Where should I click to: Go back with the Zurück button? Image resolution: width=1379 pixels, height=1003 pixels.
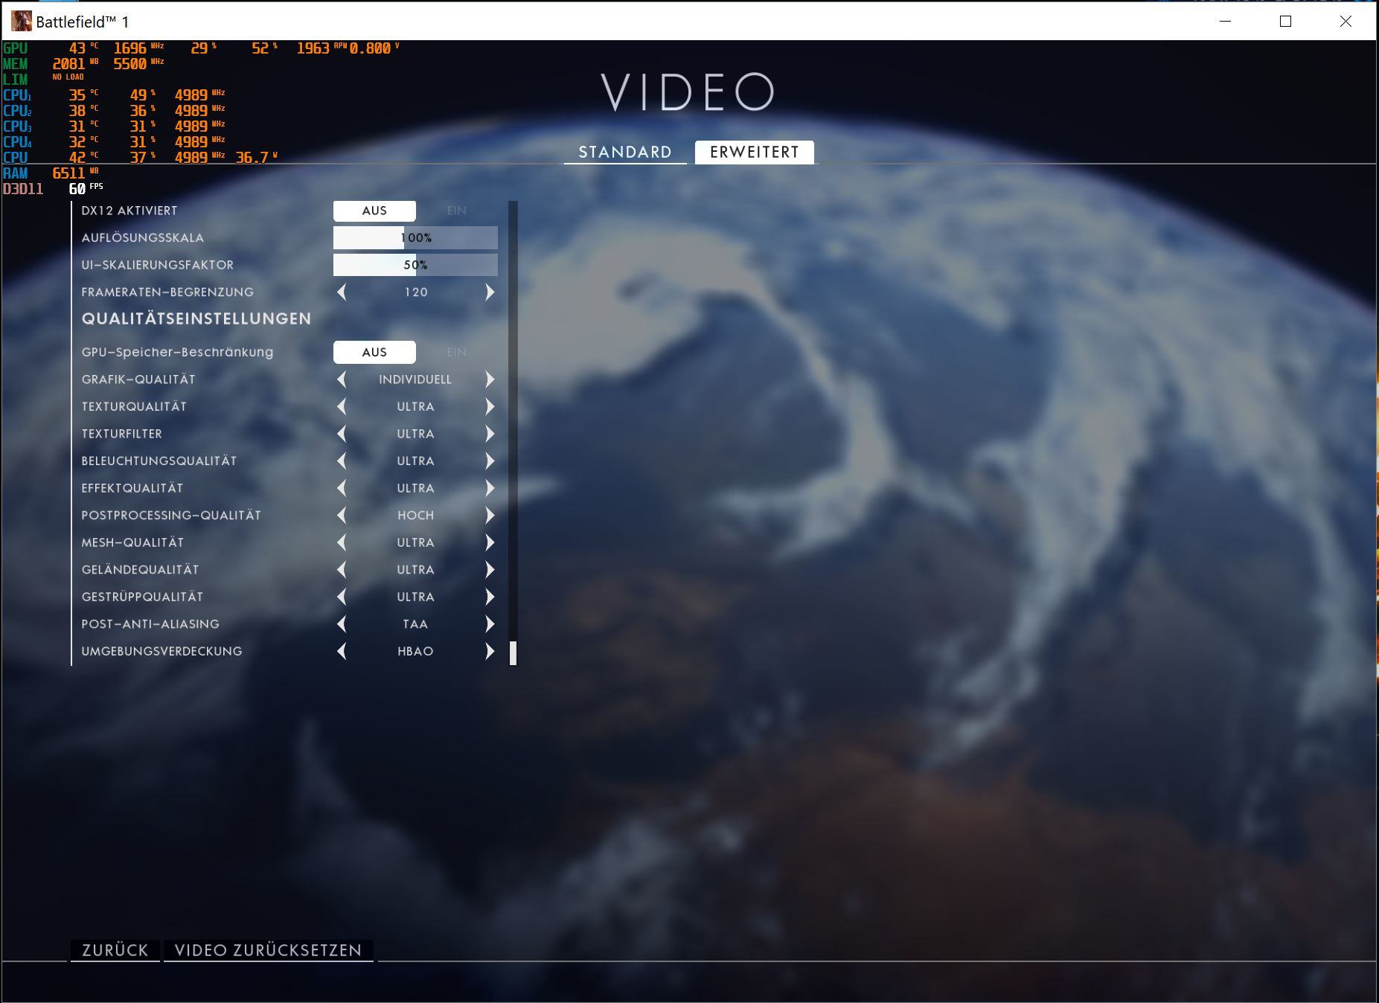[115, 950]
